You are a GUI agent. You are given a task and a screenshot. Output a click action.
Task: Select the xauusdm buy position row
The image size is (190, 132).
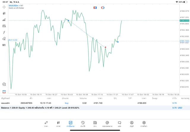[x=89, y=103]
